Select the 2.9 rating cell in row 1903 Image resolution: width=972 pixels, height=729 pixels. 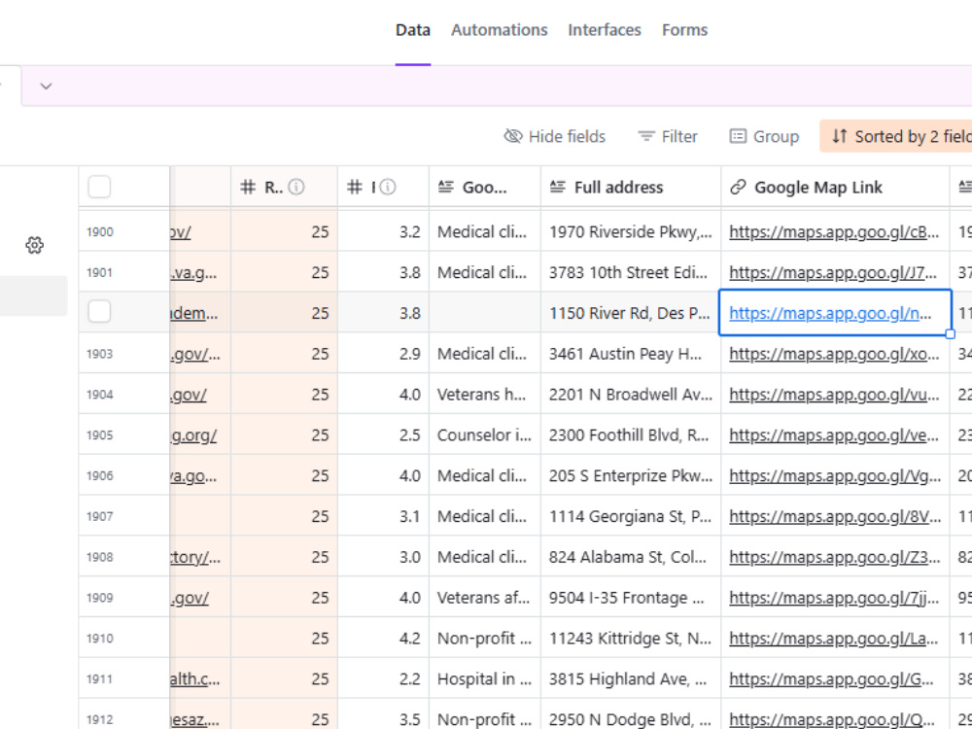click(x=383, y=354)
